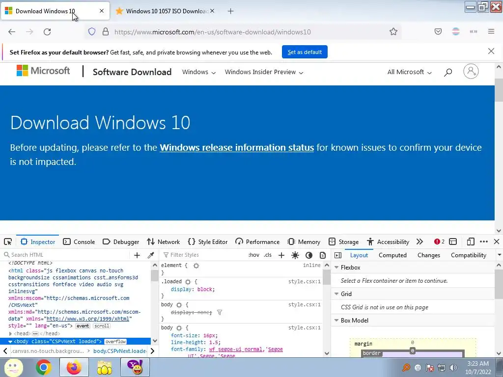Open Yahoo Messenger taskbar icon

click(x=135, y=367)
